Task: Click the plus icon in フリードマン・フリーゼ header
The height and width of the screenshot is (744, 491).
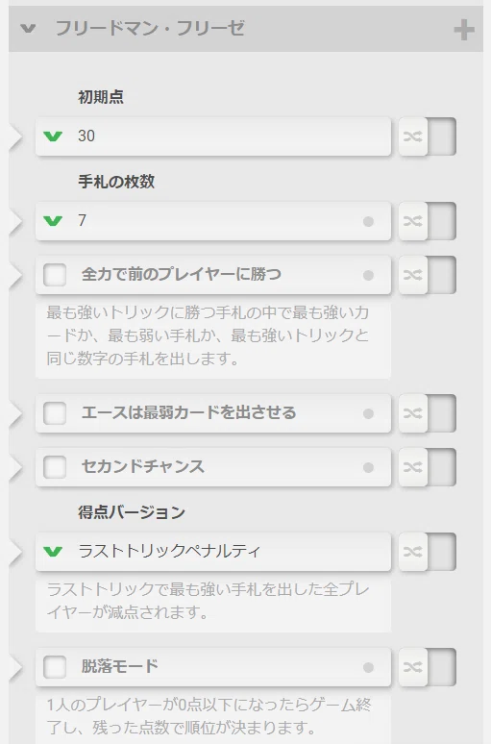Action: (463, 30)
